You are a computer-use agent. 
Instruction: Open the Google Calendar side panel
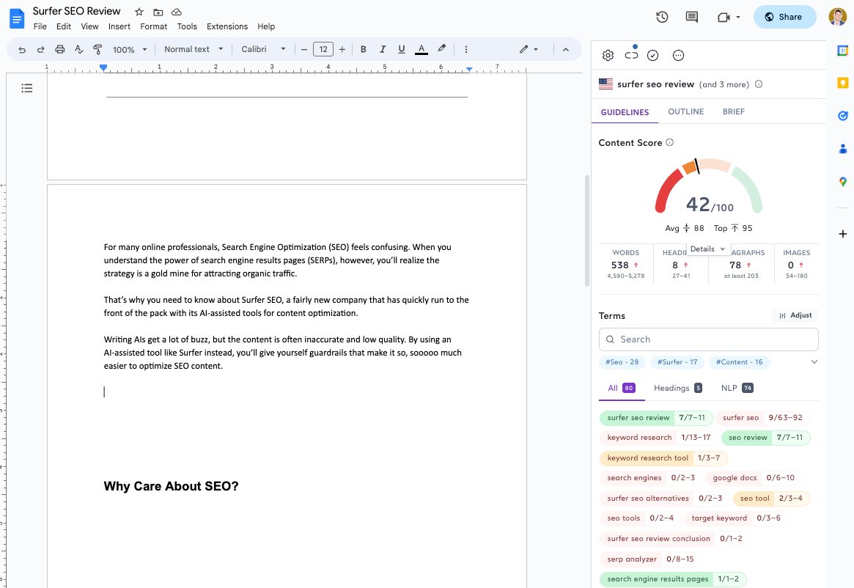click(x=842, y=51)
